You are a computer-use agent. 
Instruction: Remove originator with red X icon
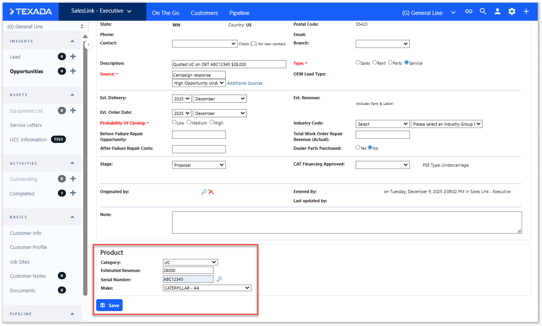point(211,192)
